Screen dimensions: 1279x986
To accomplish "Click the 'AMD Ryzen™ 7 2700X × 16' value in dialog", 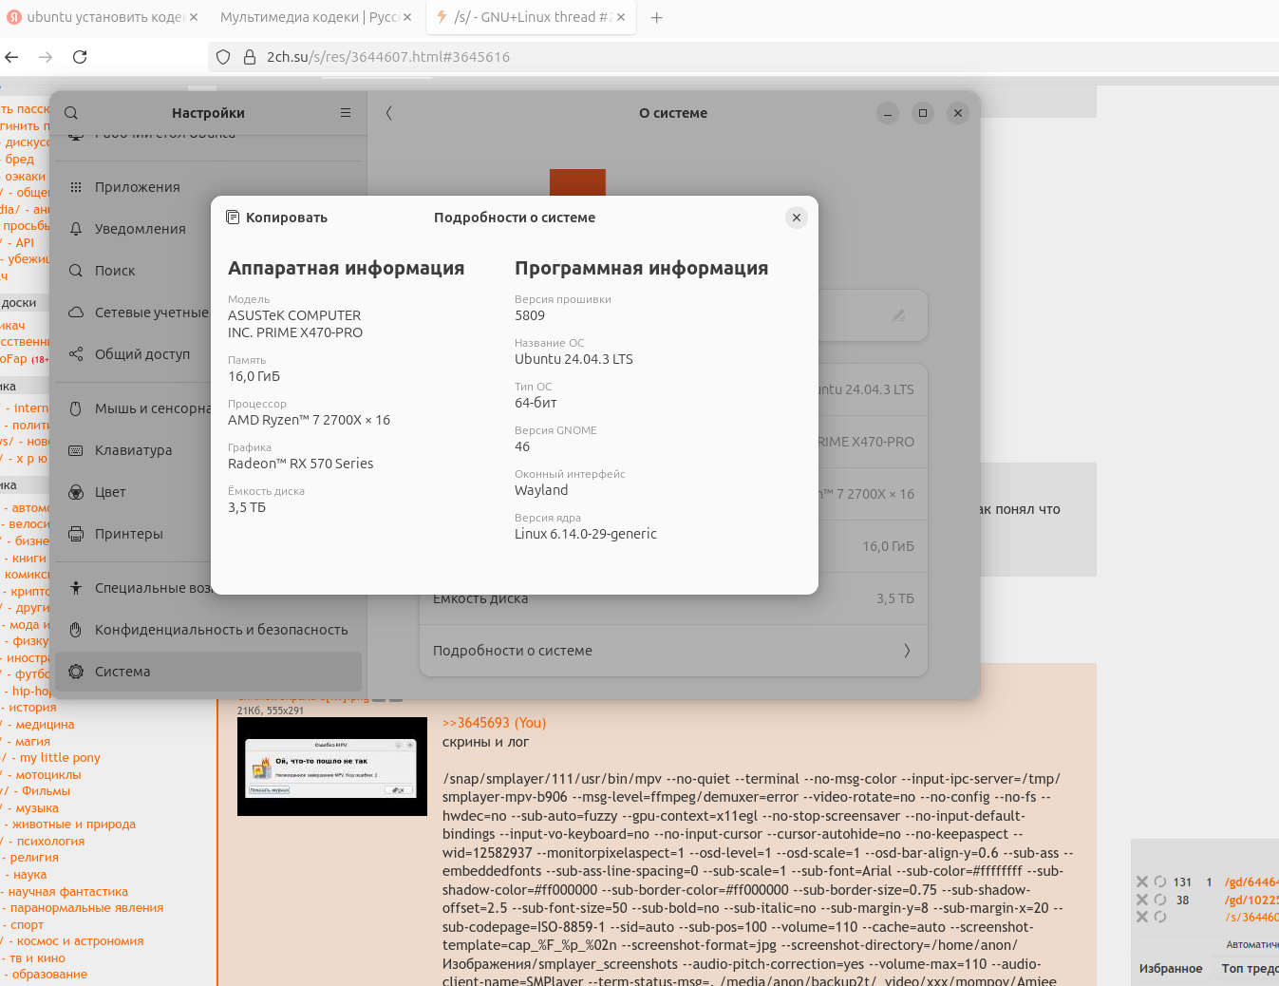I will (309, 420).
